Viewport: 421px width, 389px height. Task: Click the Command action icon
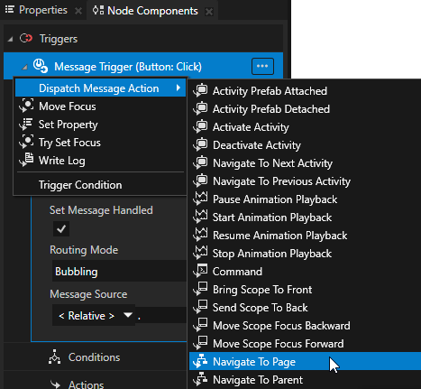pyautogui.click(x=200, y=271)
